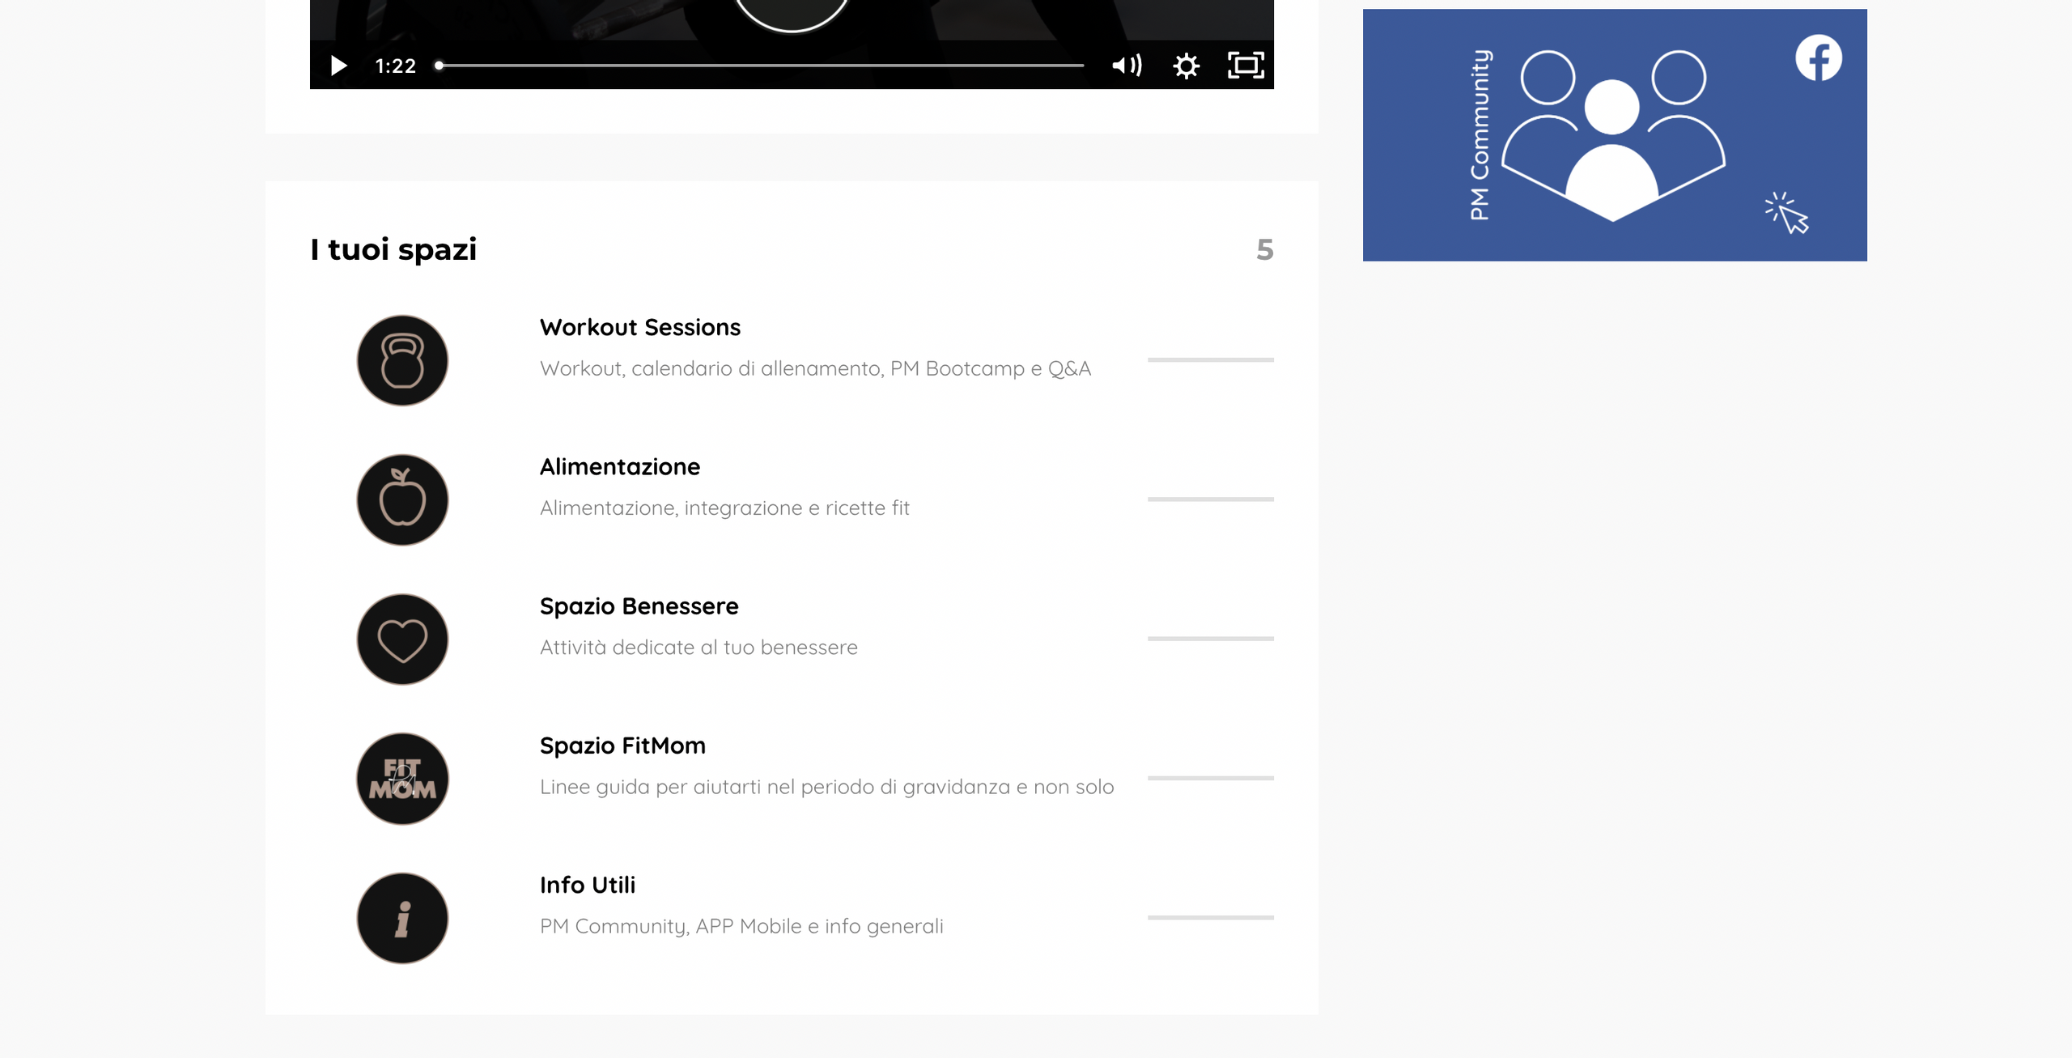This screenshot has width=2072, height=1058.
Task: Click the spaces count number 5
Action: click(x=1264, y=249)
